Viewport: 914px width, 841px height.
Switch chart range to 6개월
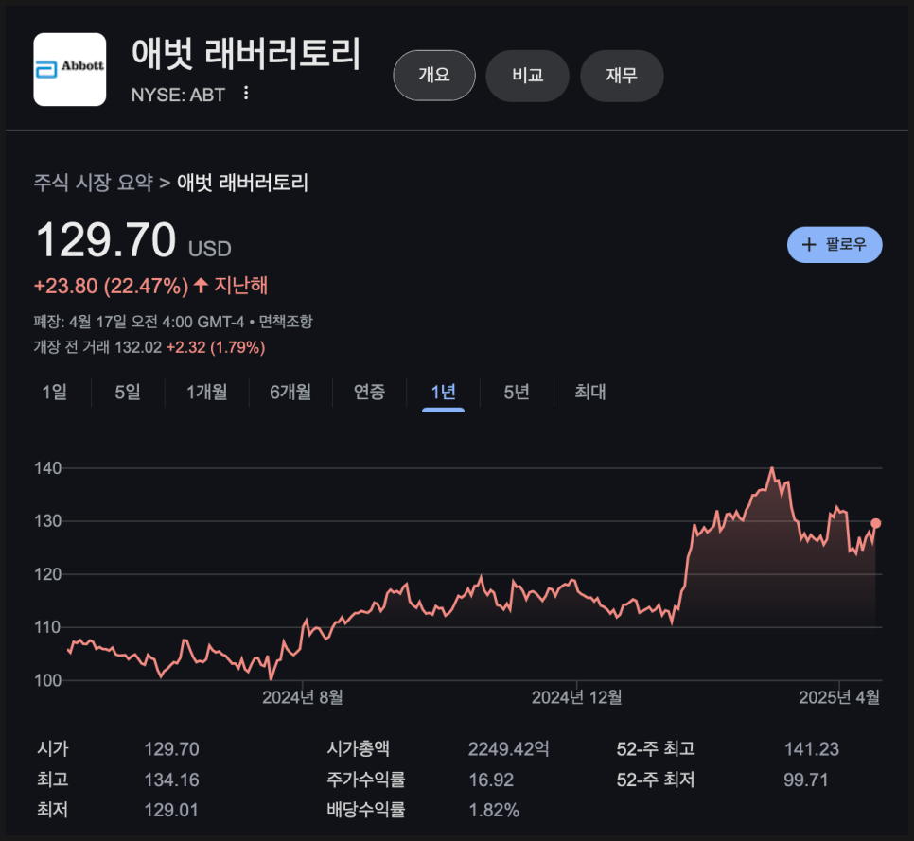[x=290, y=393]
